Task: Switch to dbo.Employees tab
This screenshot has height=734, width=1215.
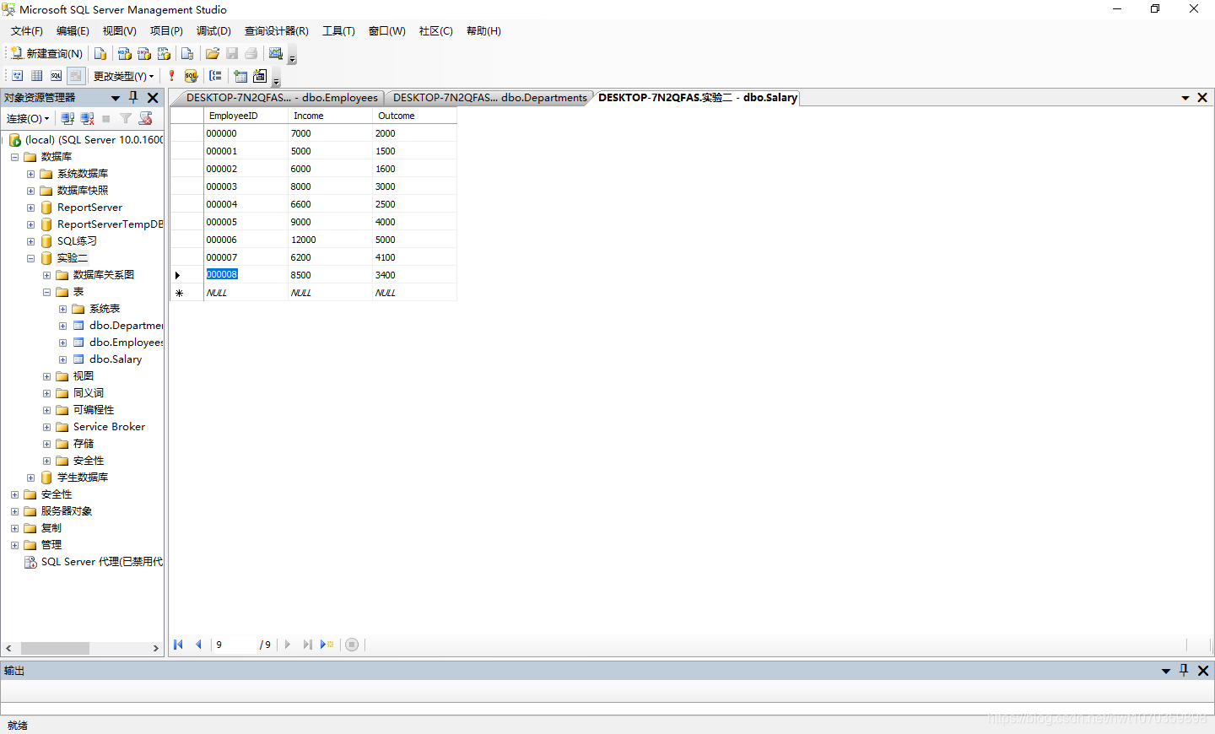Action: (x=282, y=98)
